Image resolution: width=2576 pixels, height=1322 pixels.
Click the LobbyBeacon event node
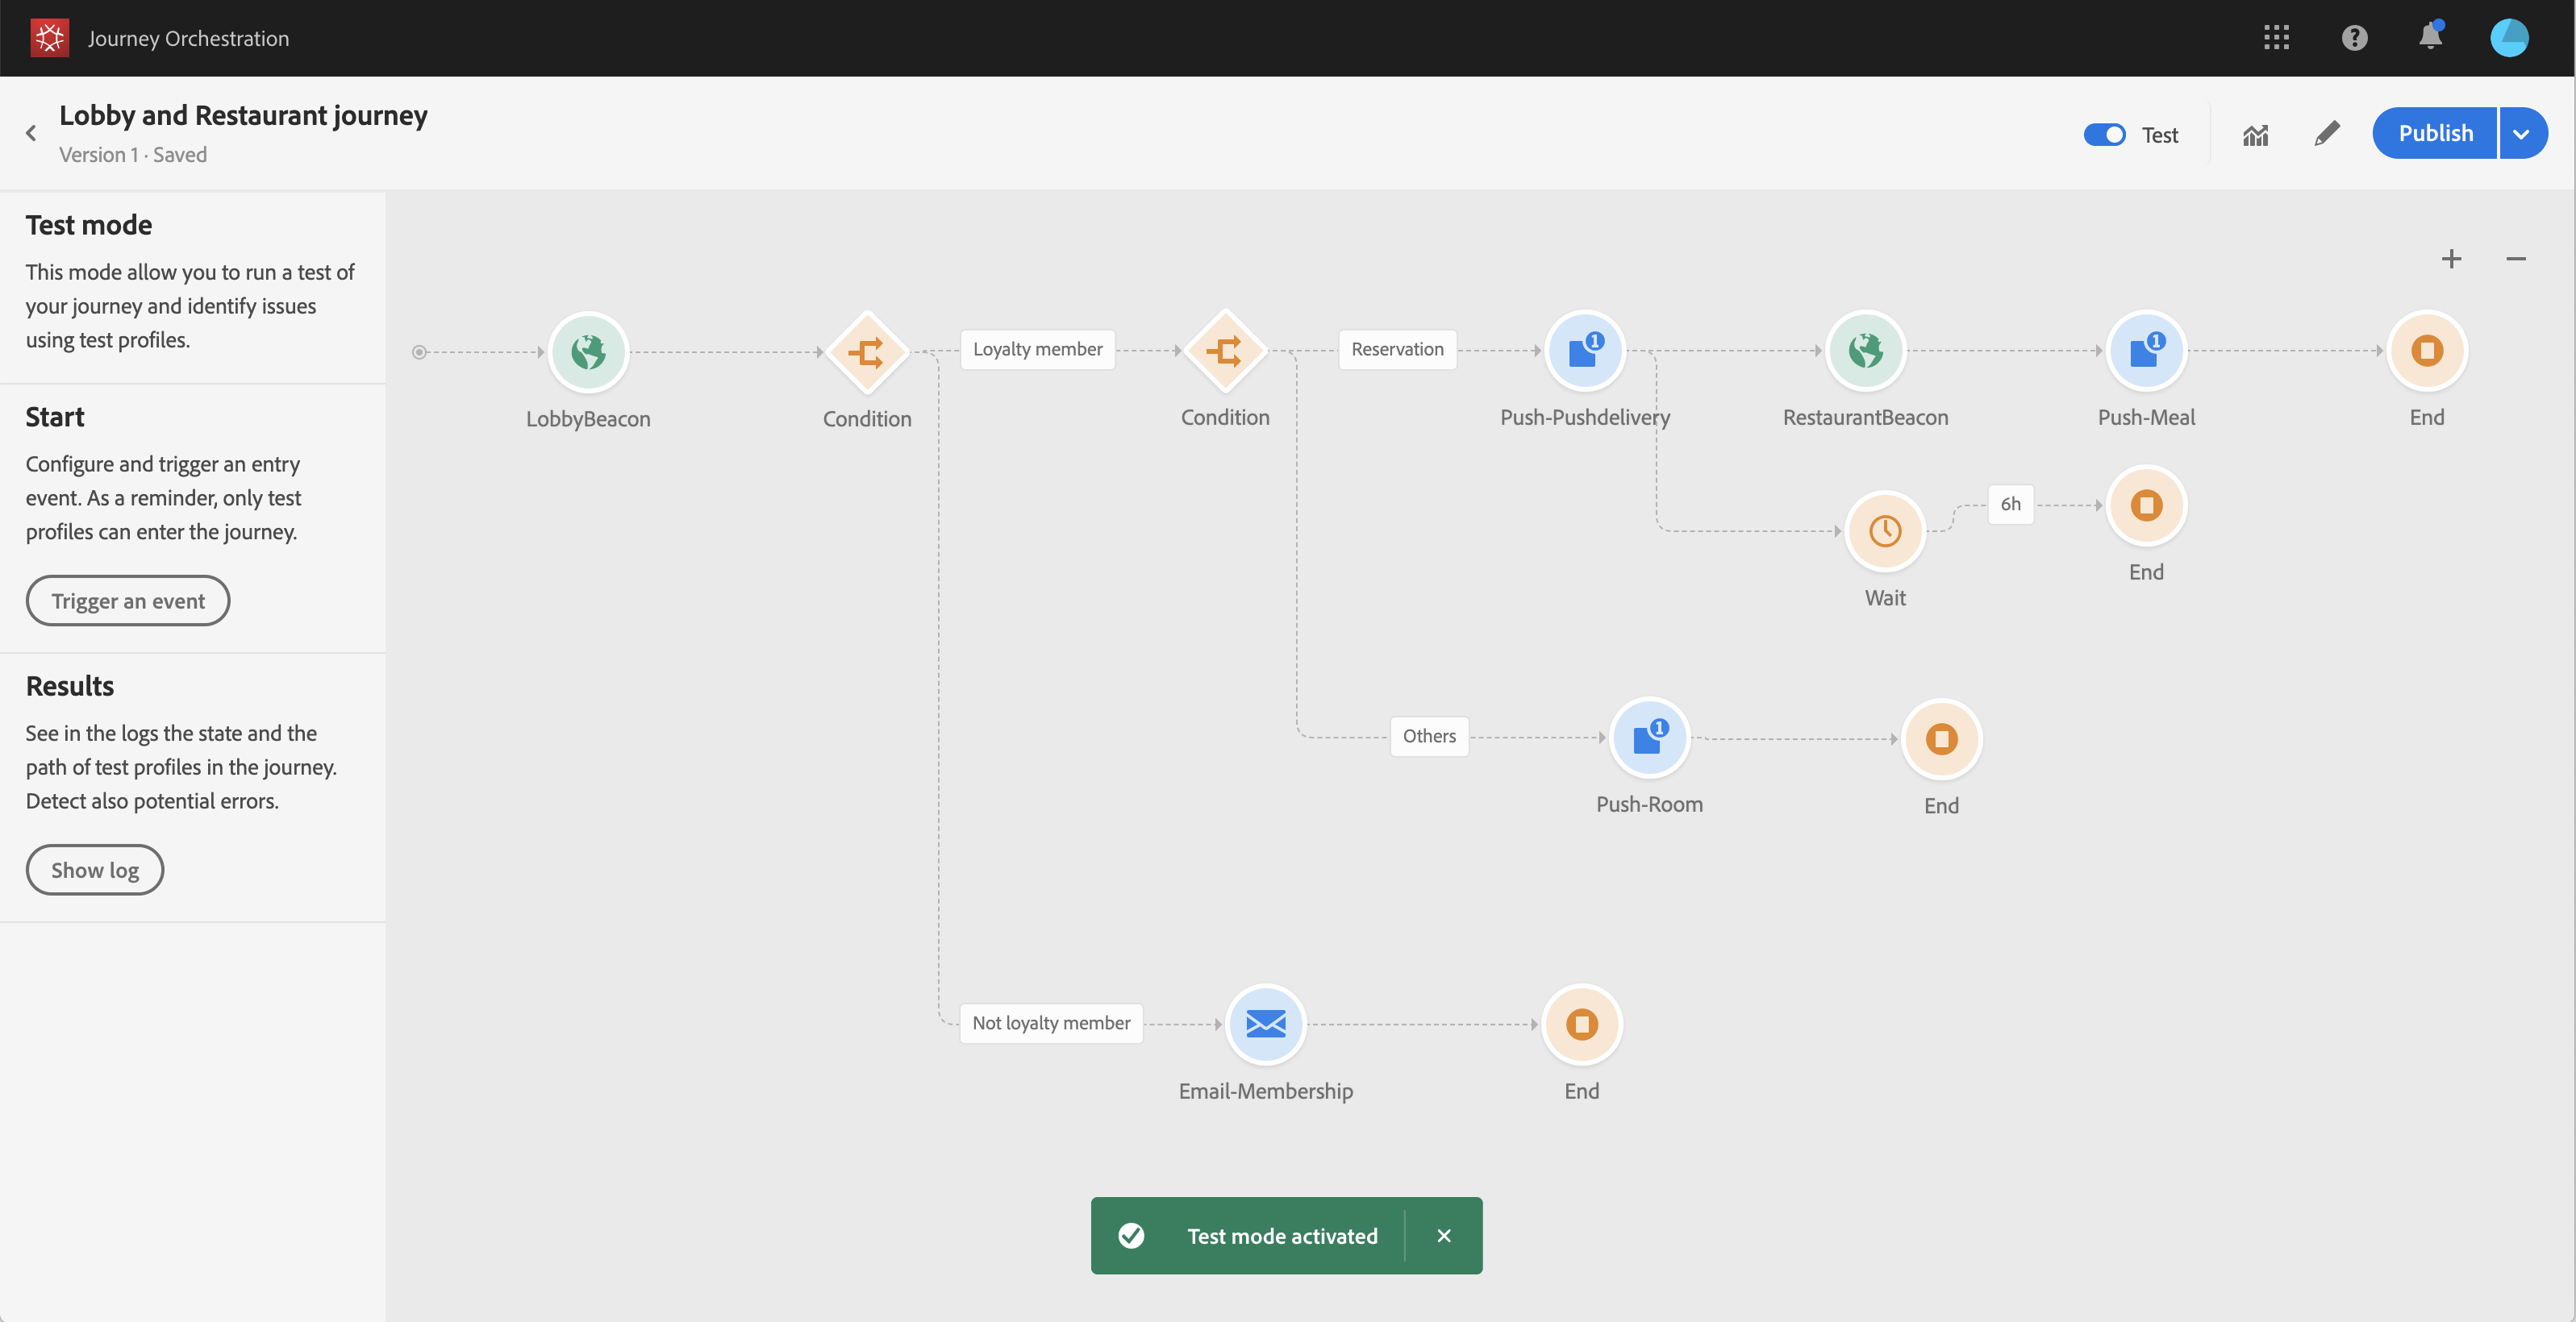pos(588,351)
